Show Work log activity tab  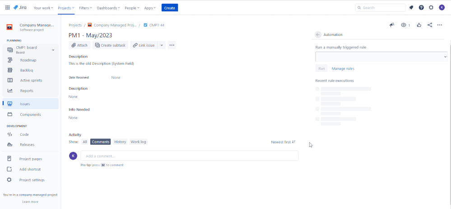point(138,142)
